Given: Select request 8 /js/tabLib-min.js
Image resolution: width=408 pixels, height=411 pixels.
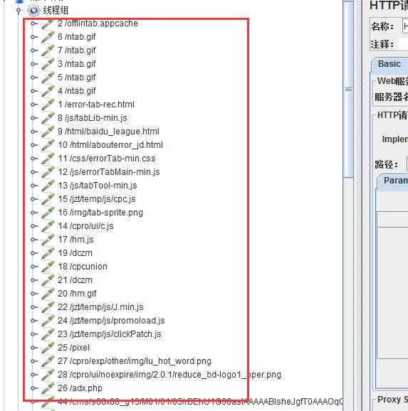Looking at the screenshot, I should tap(93, 118).
